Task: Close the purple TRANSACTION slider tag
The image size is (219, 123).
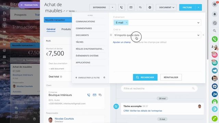Action: coord(22,5)
